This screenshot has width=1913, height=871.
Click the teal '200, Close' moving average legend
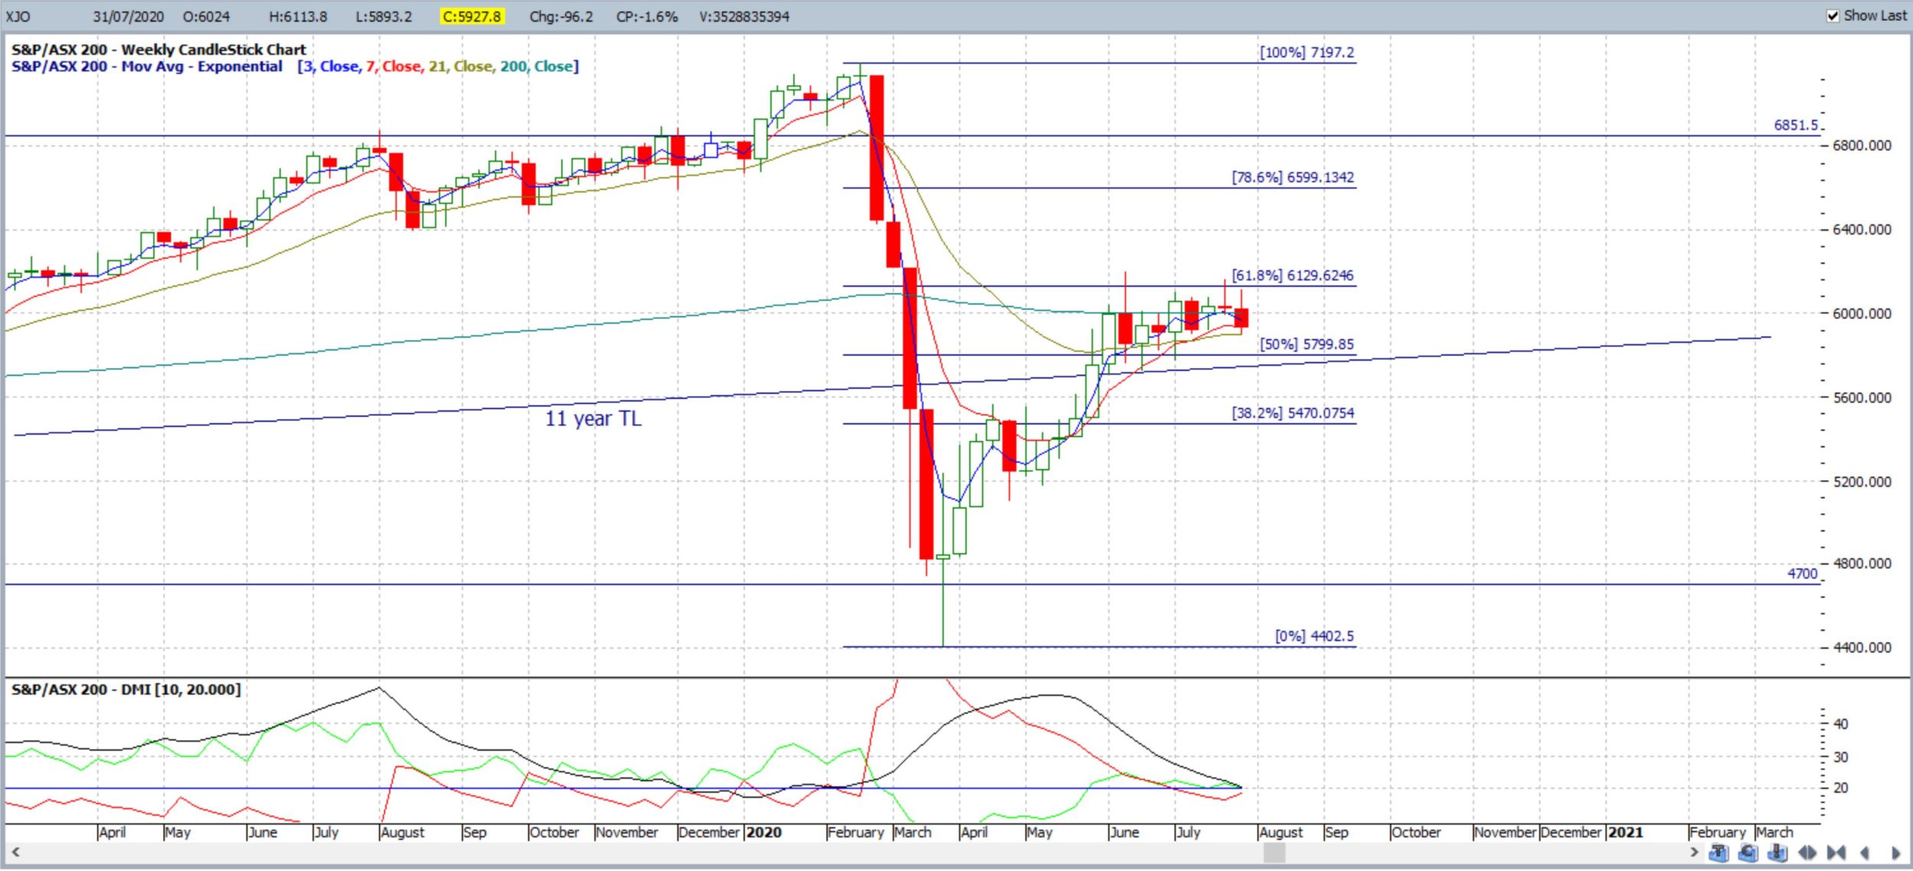(x=536, y=67)
